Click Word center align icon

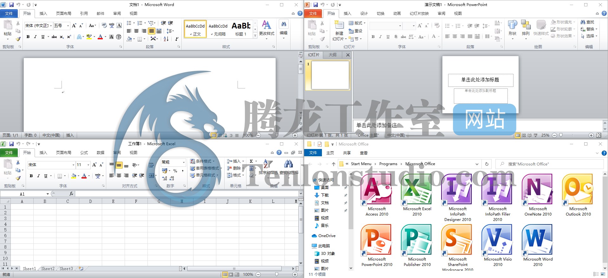(136, 31)
